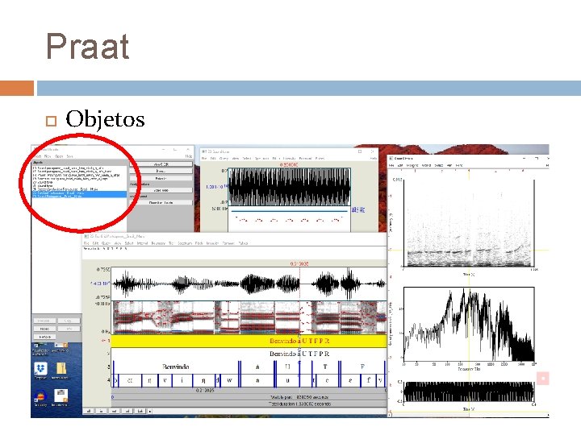Select the highlighted TextGrid object row
The width and height of the screenshot is (581, 435).
(79, 193)
